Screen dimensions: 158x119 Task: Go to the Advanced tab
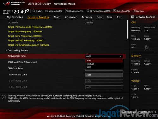[x=71, y=17]
